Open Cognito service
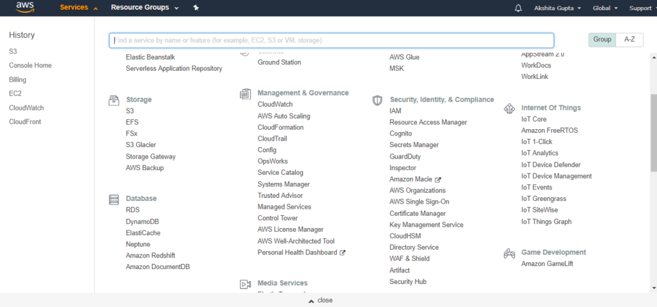 coord(400,134)
